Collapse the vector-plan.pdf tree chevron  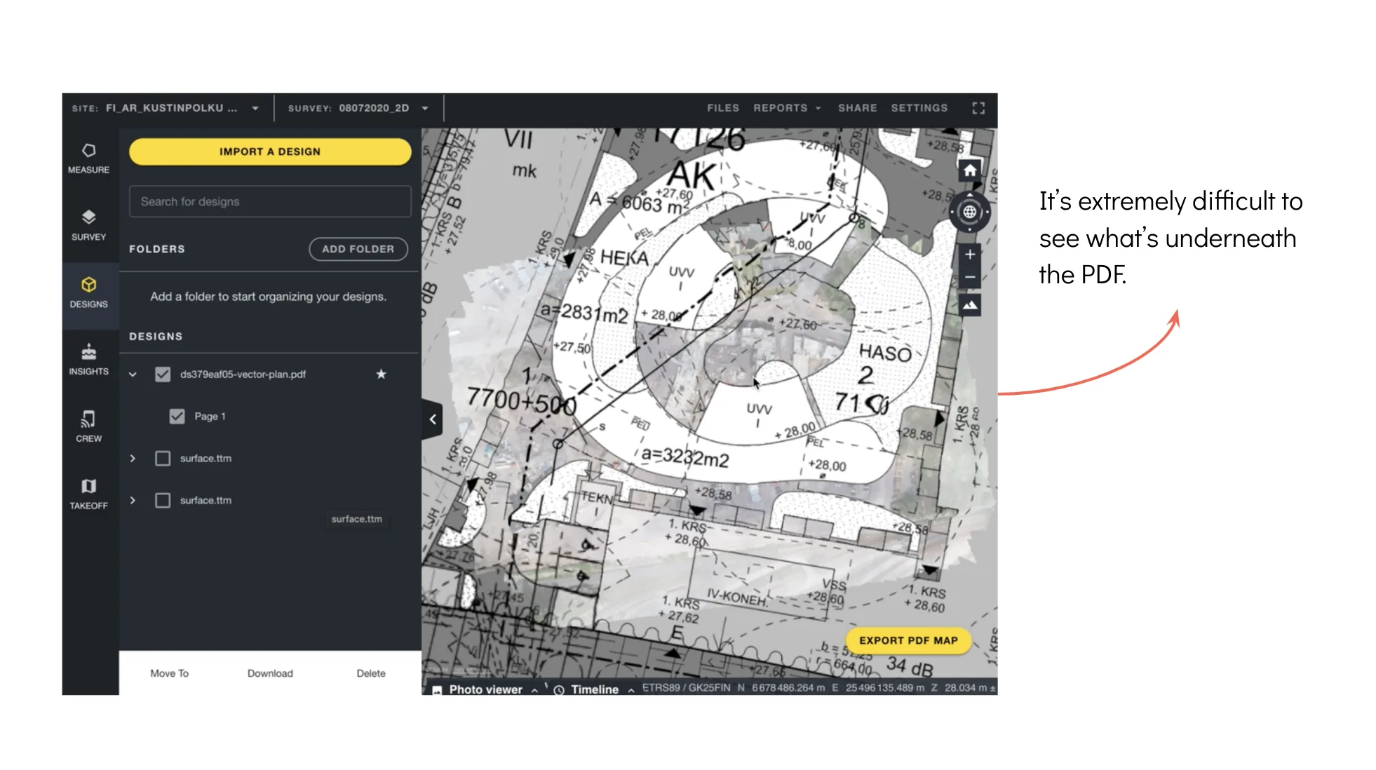click(133, 374)
